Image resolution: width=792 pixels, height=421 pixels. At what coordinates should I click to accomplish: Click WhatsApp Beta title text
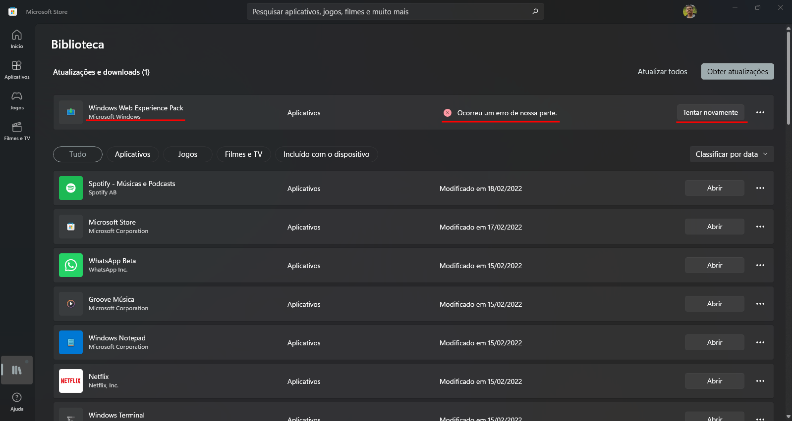coord(112,261)
